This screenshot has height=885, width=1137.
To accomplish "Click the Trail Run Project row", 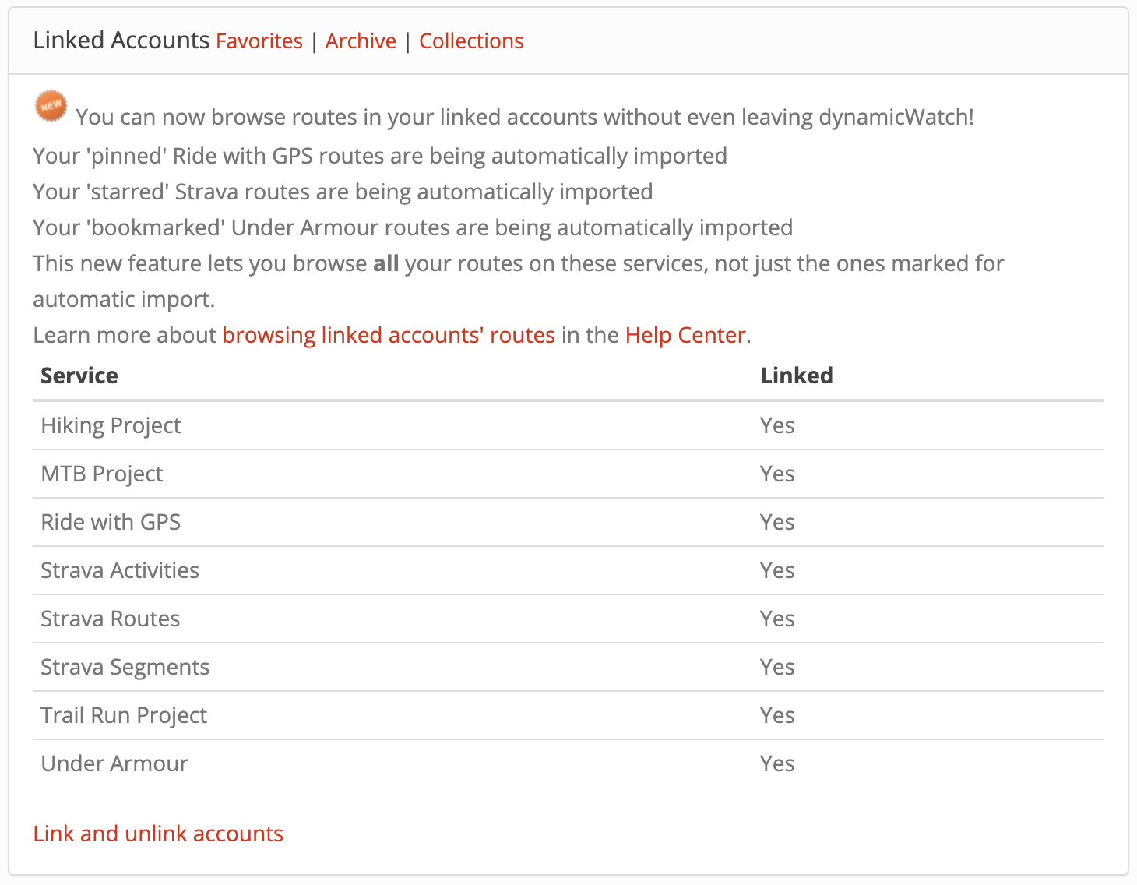I will [x=124, y=715].
